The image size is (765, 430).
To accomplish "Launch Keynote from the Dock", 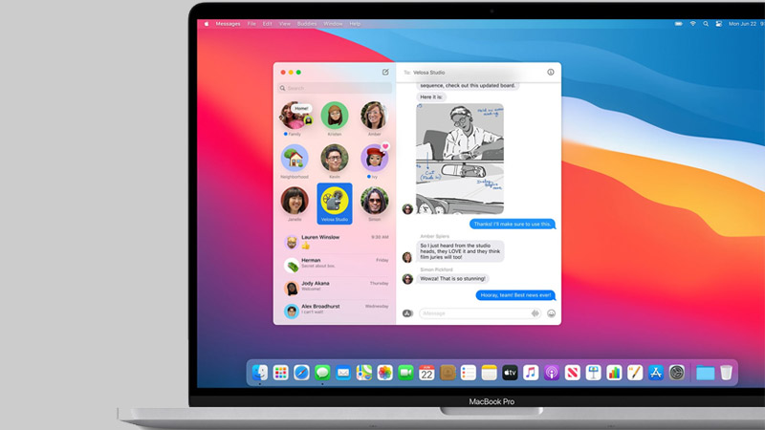I will click(593, 373).
